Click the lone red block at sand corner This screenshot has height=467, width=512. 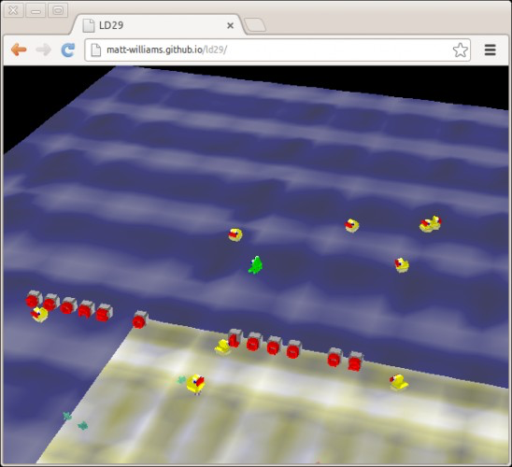[140, 319]
